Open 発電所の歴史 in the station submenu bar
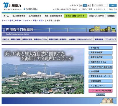118x106 pixels. pyautogui.click(x=27, y=39)
